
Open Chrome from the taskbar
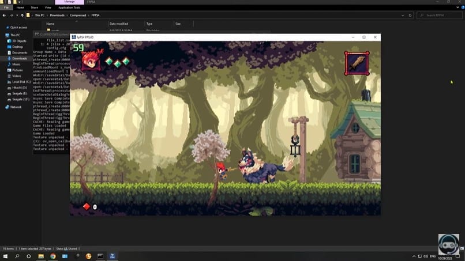click(52, 256)
